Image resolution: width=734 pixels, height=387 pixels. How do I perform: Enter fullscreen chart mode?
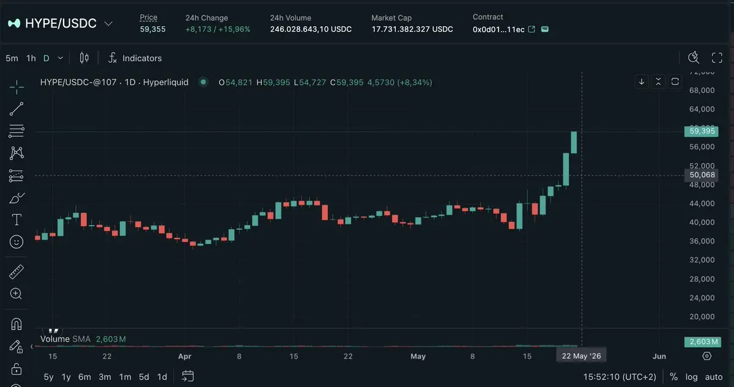pyautogui.click(x=717, y=58)
